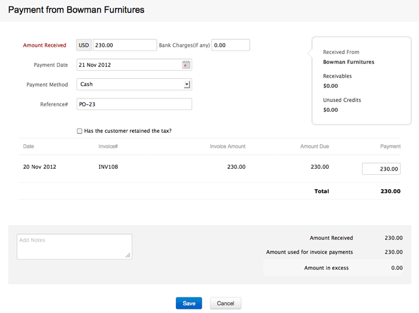Click the 'Payment from Bowman Furnitures' heading

[76, 10]
